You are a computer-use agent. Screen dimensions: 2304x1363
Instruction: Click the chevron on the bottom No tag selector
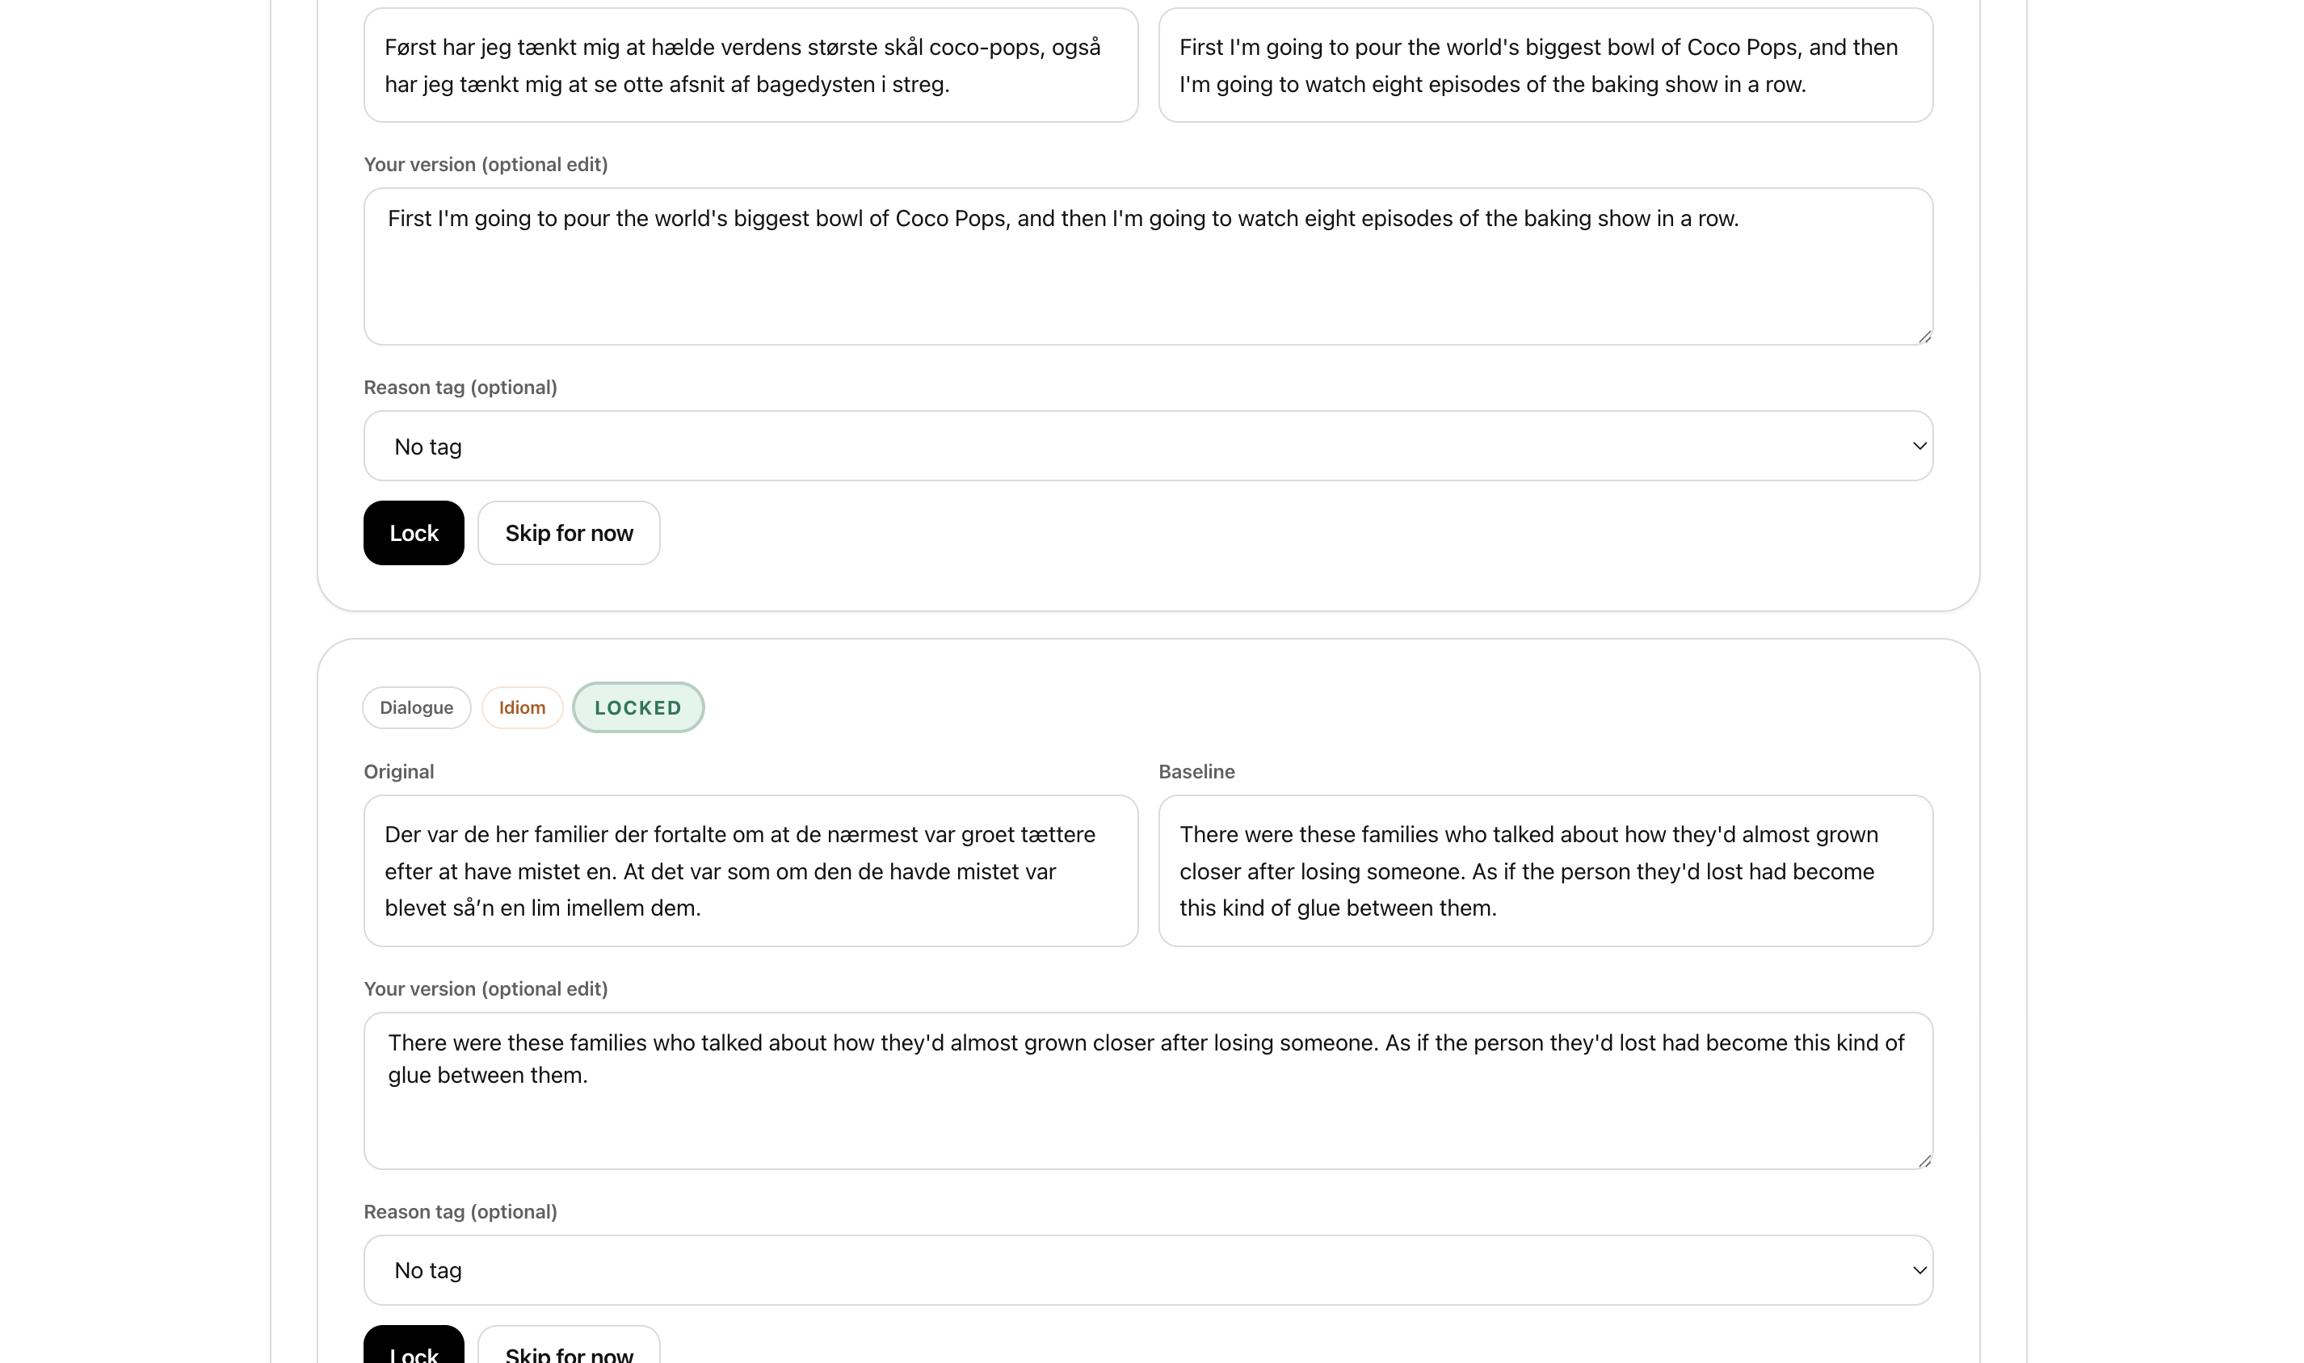tap(1919, 1269)
